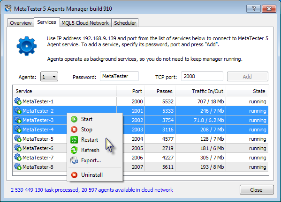Click the red Uninstall X icon
281x202 pixels.
[x=74, y=175]
